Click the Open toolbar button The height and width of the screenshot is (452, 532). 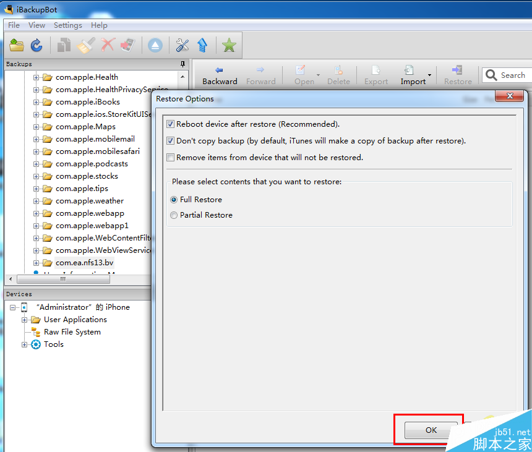(x=304, y=76)
